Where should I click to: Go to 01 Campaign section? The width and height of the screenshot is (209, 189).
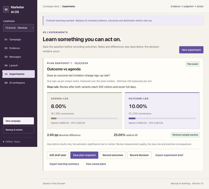point(19,39)
